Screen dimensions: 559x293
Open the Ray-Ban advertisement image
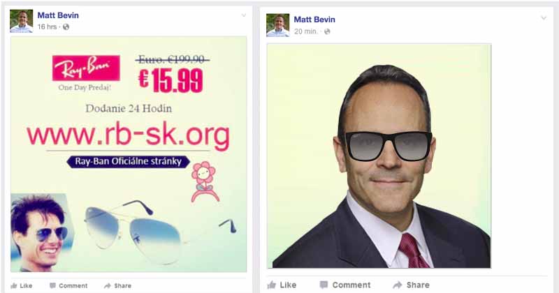point(129,154)
